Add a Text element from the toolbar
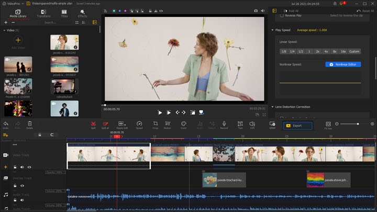The height and width of the screenshot is (212, 377). pos(240,123)
